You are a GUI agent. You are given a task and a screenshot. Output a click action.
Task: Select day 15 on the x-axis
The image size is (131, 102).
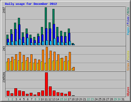coord(61,99)
